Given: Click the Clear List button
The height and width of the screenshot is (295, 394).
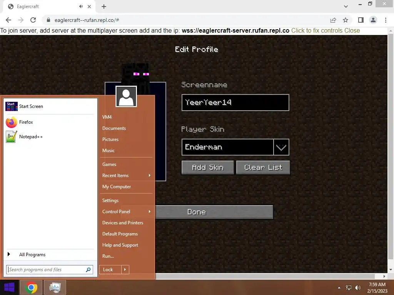Looking at the screenshot, I should 263,167.
